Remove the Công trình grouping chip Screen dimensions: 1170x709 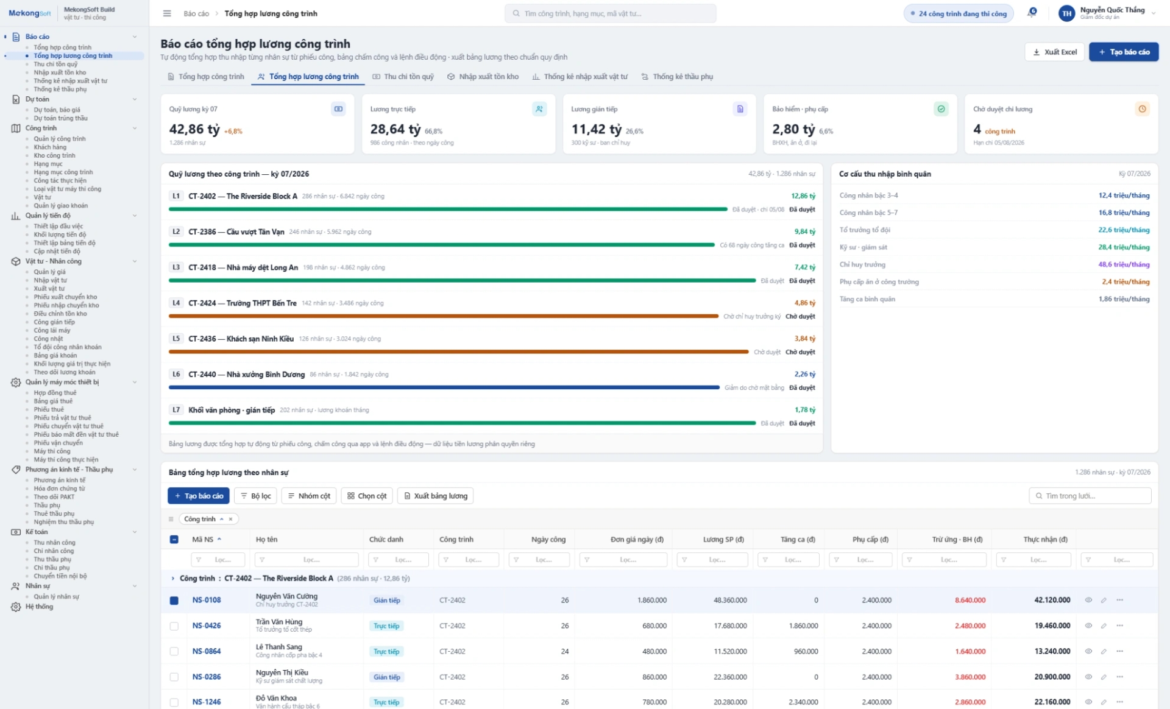(x=231, y=520)
